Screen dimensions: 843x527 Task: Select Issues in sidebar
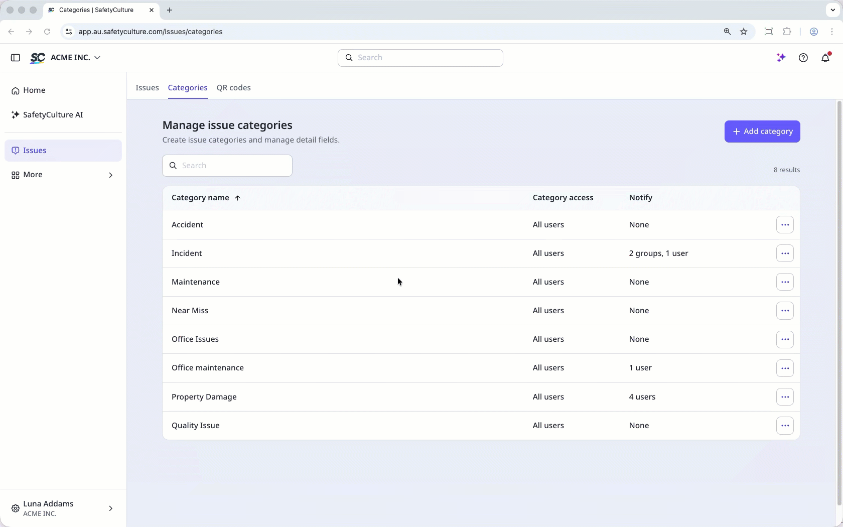[63, 151]
